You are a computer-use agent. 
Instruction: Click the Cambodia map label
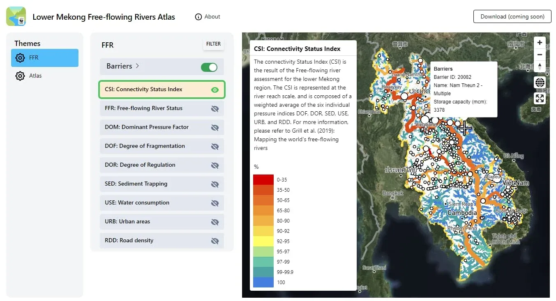(x=462, y=213)
